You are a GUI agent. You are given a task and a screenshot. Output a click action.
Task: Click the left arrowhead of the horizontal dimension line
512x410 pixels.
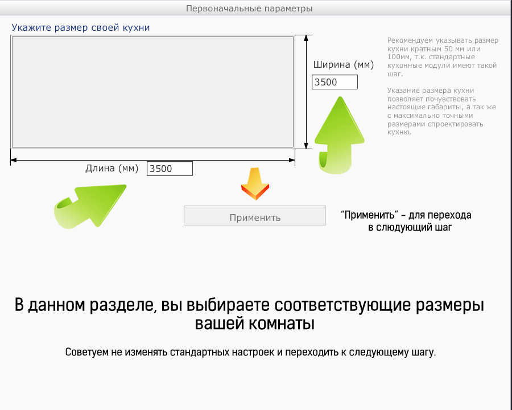[x=14, y=160]
